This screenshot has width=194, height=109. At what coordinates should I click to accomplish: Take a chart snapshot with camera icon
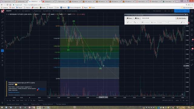(172, 11)
